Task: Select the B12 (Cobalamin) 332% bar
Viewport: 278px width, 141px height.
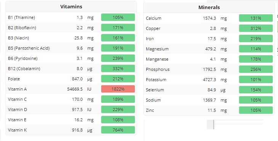Action: (x=118, y=69)
